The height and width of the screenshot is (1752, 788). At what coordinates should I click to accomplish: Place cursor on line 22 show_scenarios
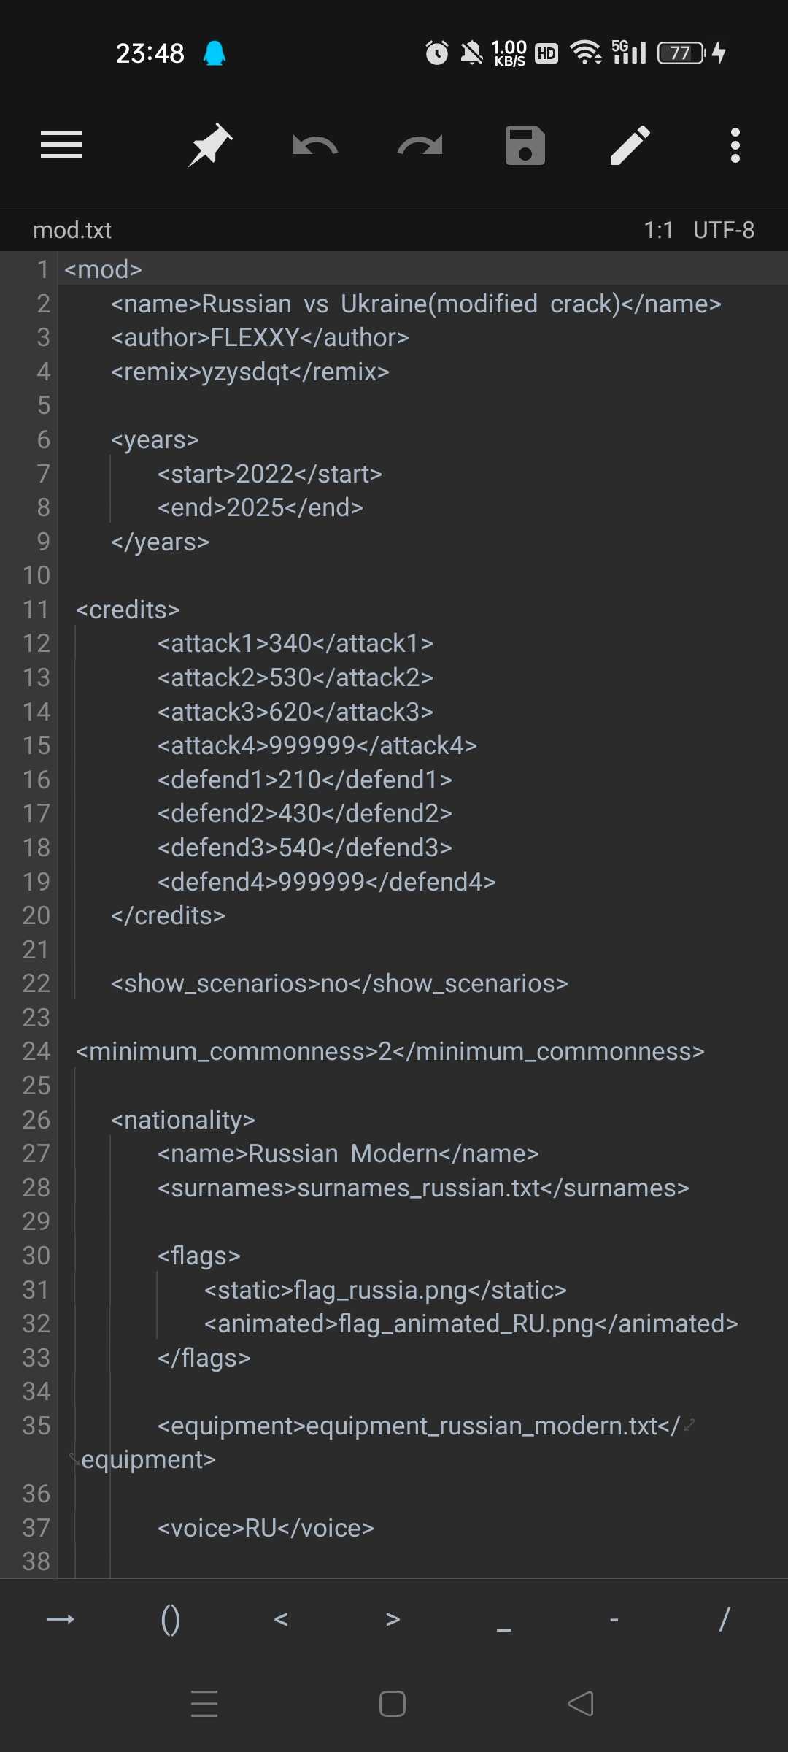click(x=339, y=983)
